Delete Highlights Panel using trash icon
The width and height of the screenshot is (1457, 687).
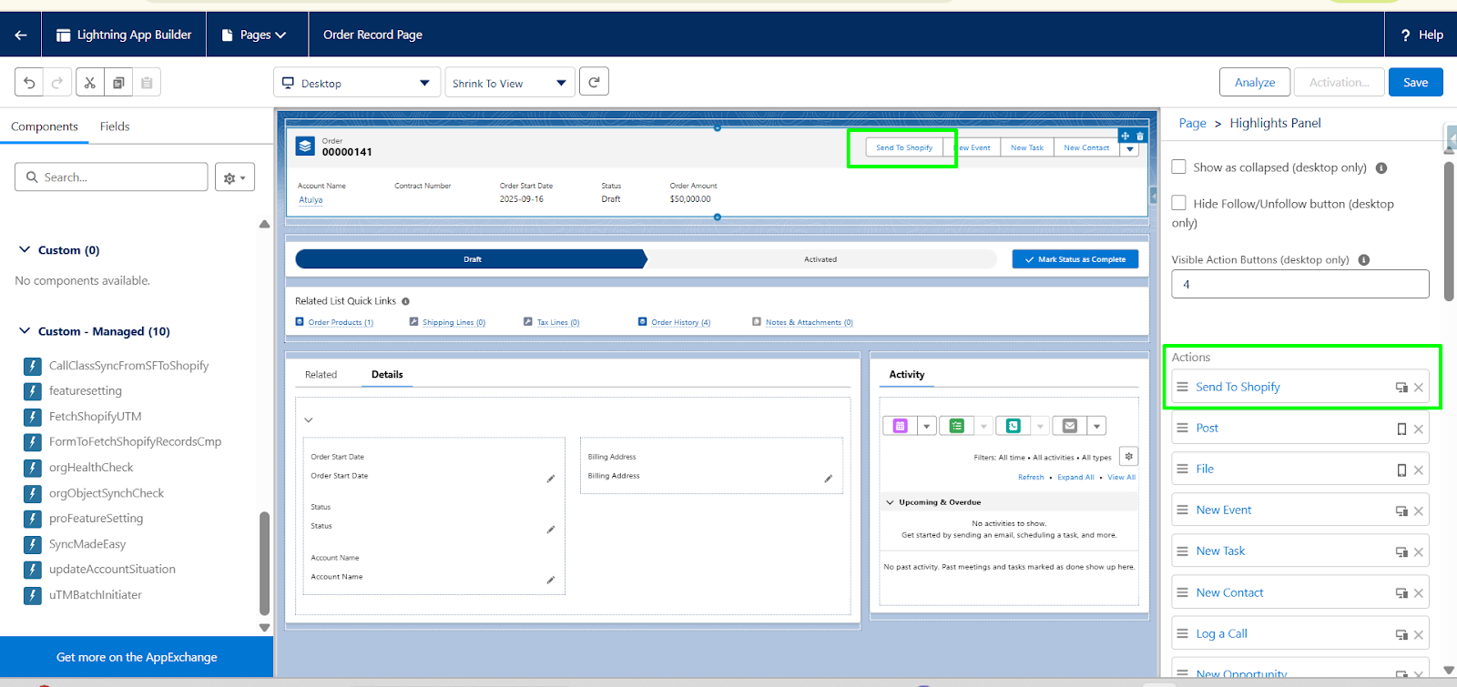[1139, 136]
